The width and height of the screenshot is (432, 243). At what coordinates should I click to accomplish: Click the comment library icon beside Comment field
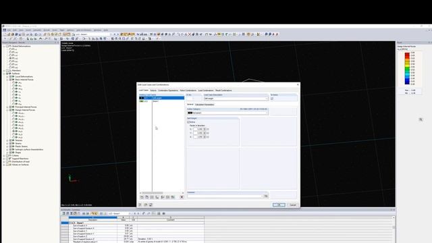(x=266, y=196)
